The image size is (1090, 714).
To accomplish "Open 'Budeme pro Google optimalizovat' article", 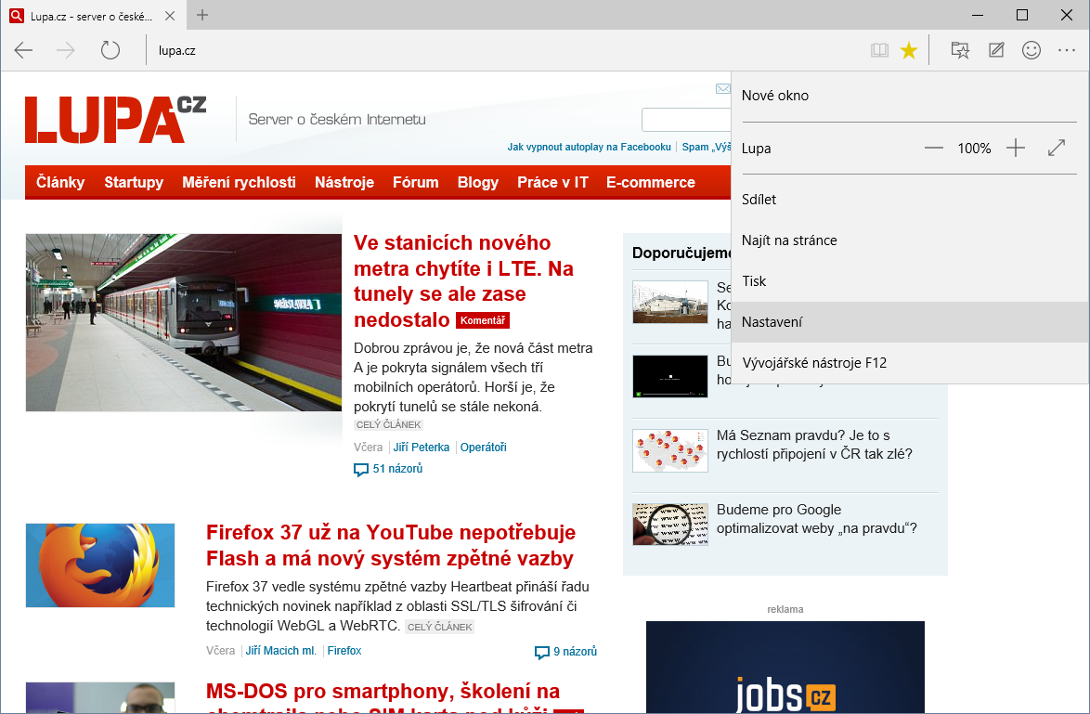I will pos(816,519).
